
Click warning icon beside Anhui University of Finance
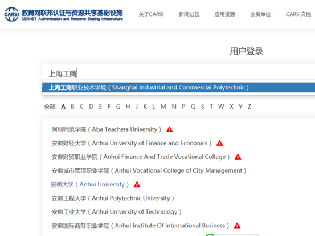(219, 143)
